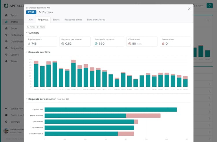The image size is (217, 142).
Task: Click Cynthia Bell's bar in consumer chart
Action: tap(110, 110)
